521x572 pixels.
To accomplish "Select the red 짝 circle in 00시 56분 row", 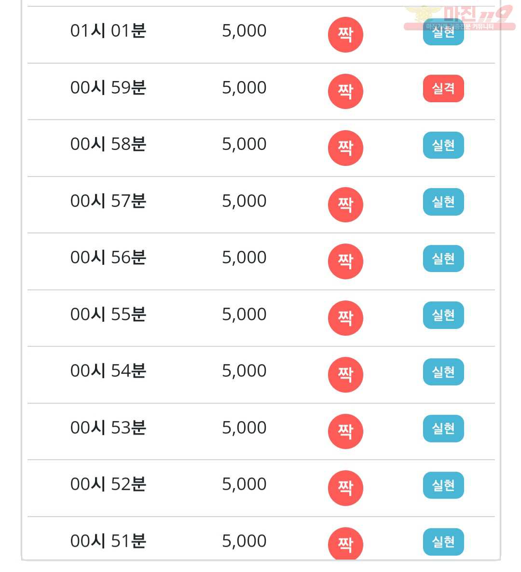I will point(345,261).
